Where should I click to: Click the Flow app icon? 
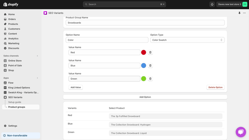click(5, 83)
